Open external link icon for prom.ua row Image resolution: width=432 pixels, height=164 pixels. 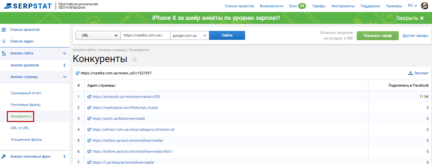[89, 119]
